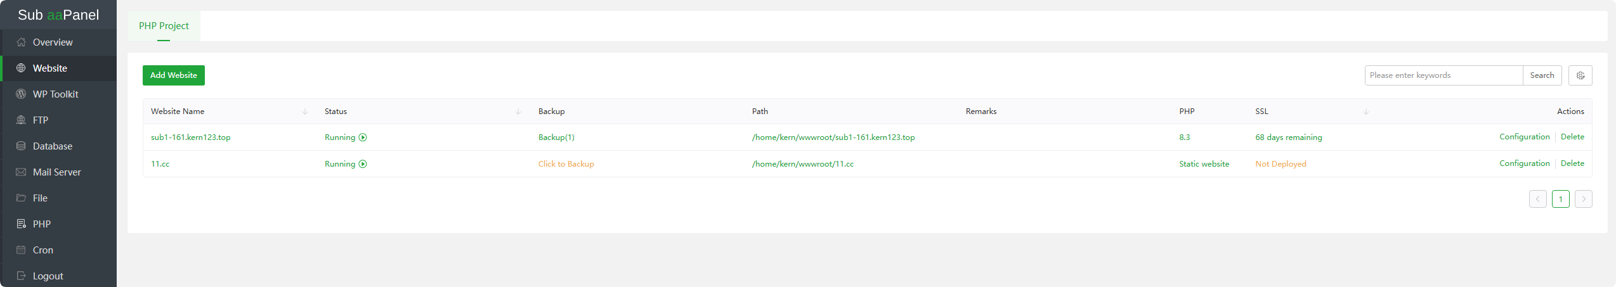
Task: Sort table by SSL column arrow
Action: tap(1366, 112)
